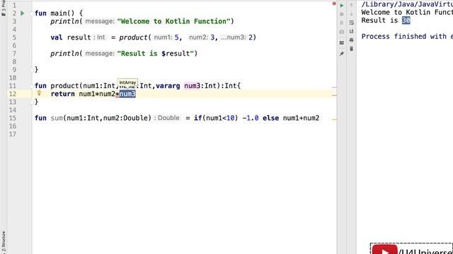This screenshot has height=254, width=453.
Task: Click the warning stripe mark beside line 11
Action: pyautogui.click(x=334, y=87)
